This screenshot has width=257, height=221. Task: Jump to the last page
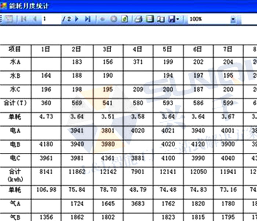pos(87,19)
